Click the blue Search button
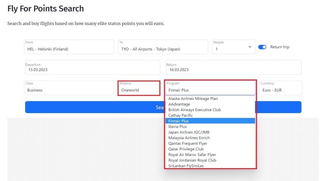Image resolution: width=329 pixels, height=181 pixels. tap(163, 107)
